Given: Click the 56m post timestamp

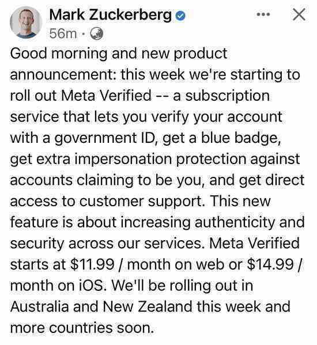Looking at the screenshot, I should (63, 33).
